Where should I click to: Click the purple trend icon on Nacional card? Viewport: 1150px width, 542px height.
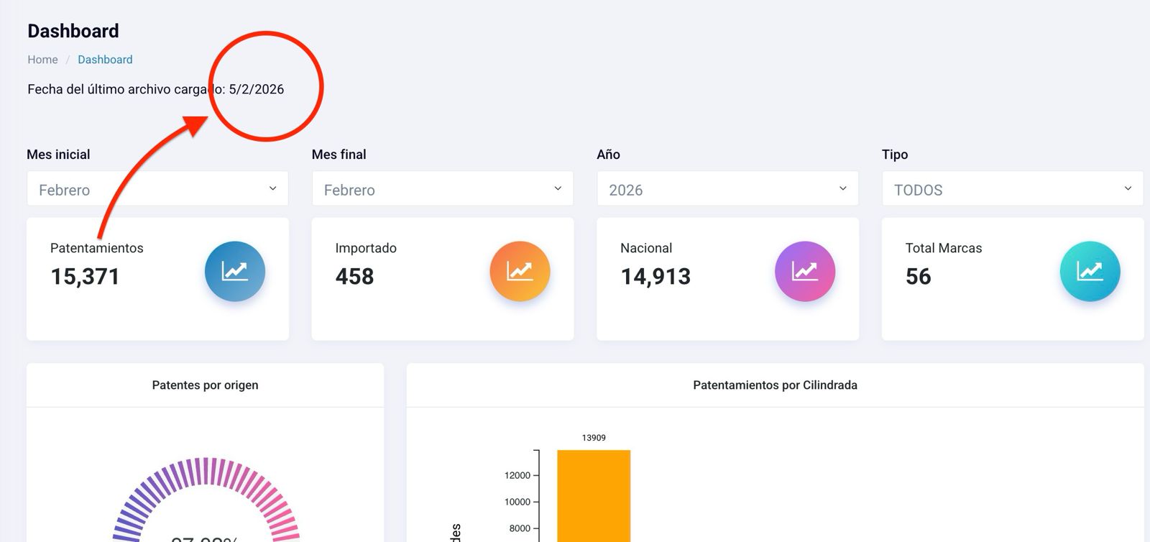(x=805, y=271)
